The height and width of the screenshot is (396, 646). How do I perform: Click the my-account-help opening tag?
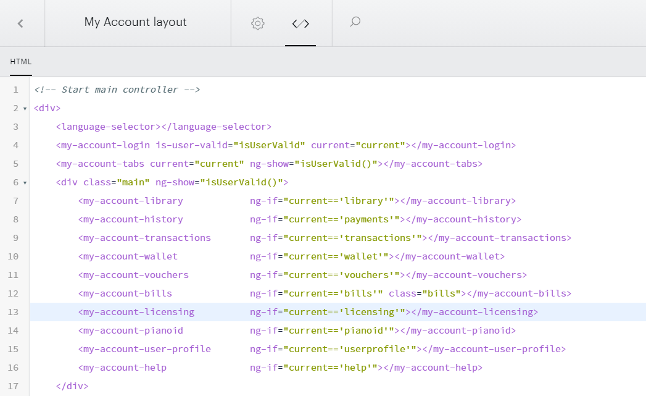pos(122,368)
